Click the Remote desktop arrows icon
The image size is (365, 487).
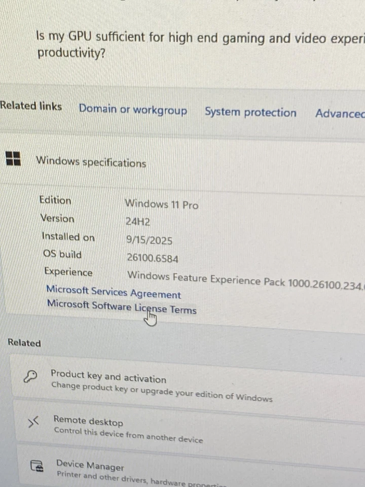pos(33,422)
